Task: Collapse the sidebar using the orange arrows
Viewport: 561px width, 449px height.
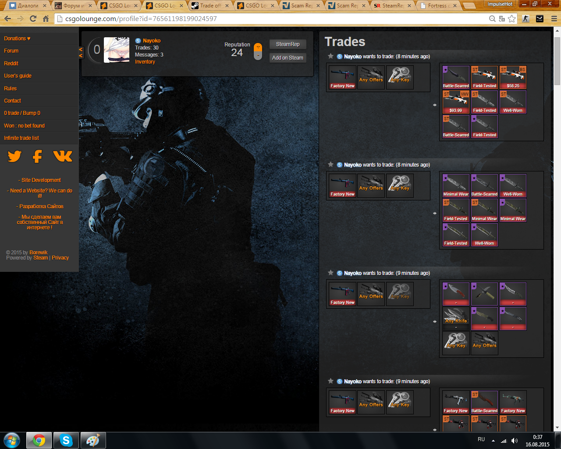Action: (81, 53)
